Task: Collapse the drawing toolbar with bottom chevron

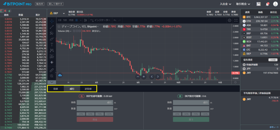Action: click(52, 82)
